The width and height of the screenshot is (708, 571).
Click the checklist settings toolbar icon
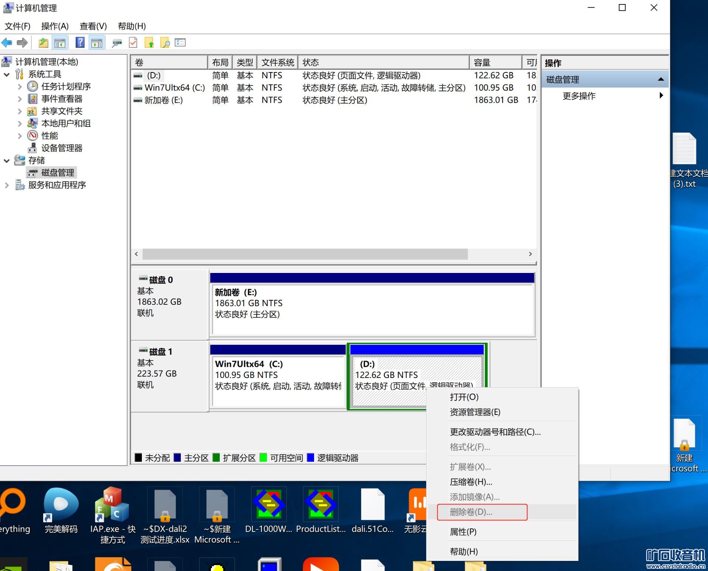(x=180, y=43)
